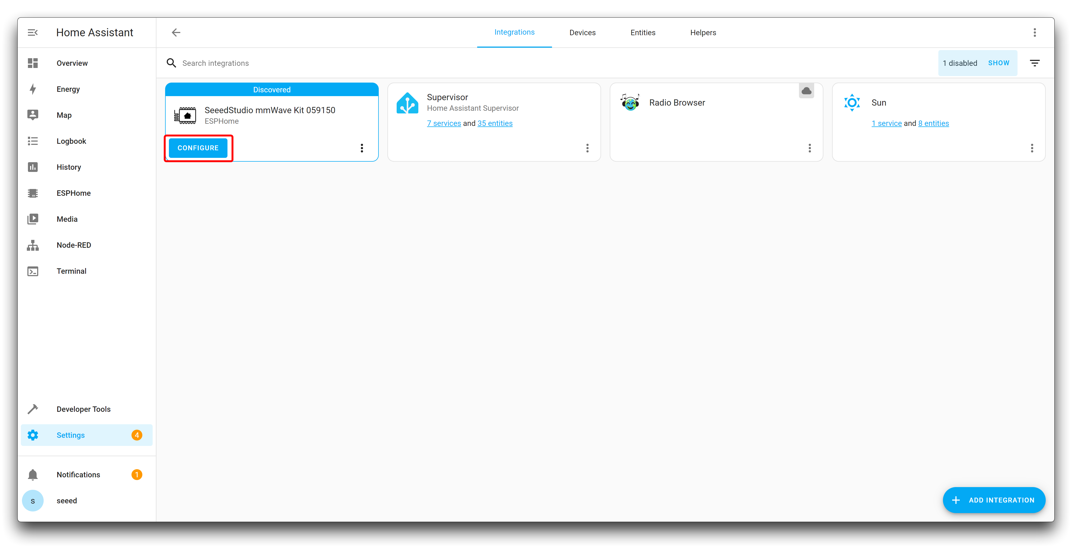Switch to the Devices tab
Image resolution: width=1072 pixels, height=548 pixels.
[x=582, y=32]
